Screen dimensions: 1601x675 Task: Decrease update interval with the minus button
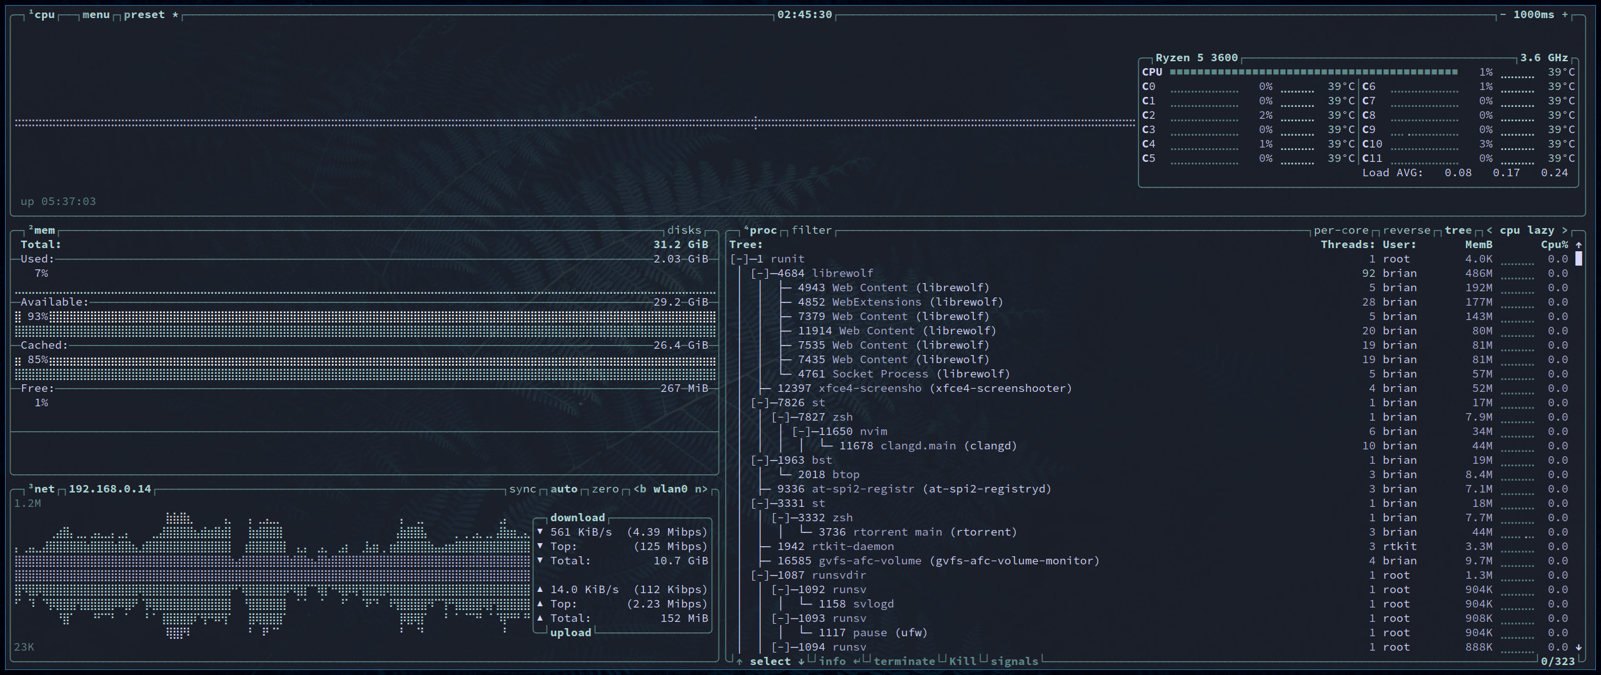tap(1503, 14)
